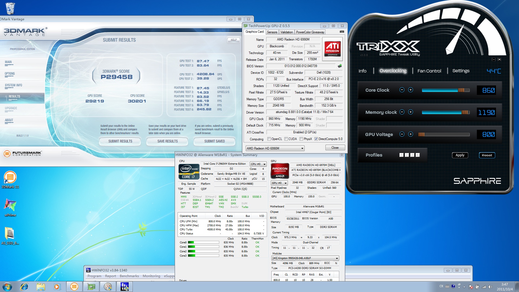Click Reset in TRIXX
This screenshot has width=519, height=292.
point(487,155)
